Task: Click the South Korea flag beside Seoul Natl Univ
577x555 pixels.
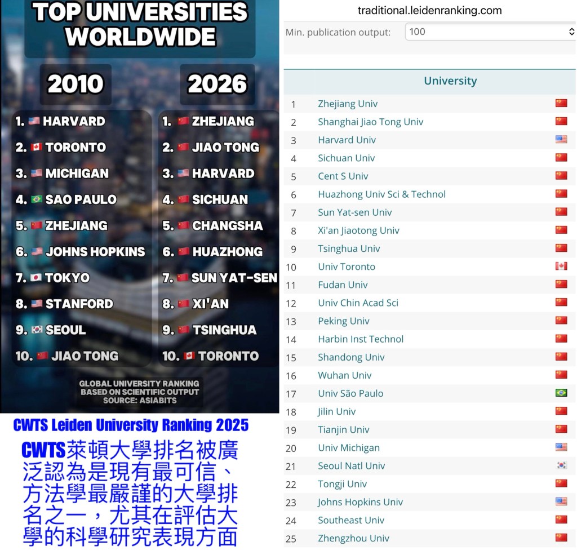Action: [x=561, y=465]
